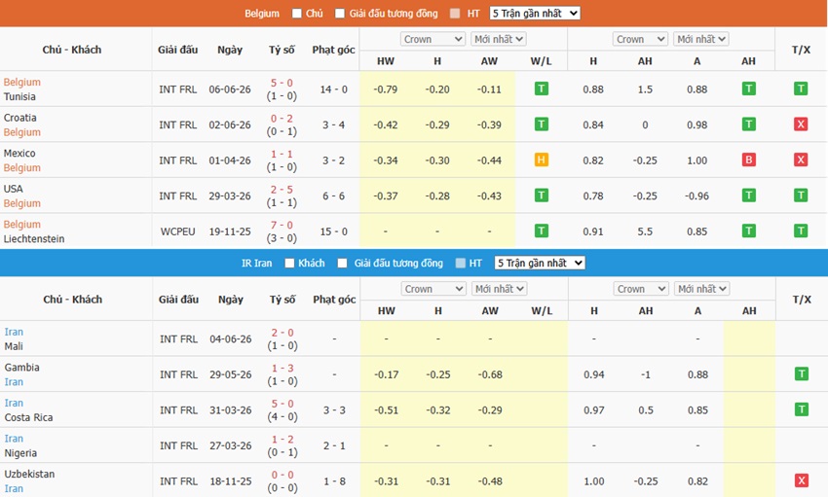The height and width of the screenshot is (497, 828).
Task: Open first Mới nhất dropdown in Iran table
Action: pyautogui.click(x=500, y=289)
